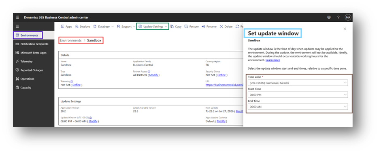379x153 pixels.
Task: Open the help question mark icon
Action: [339, 17]
